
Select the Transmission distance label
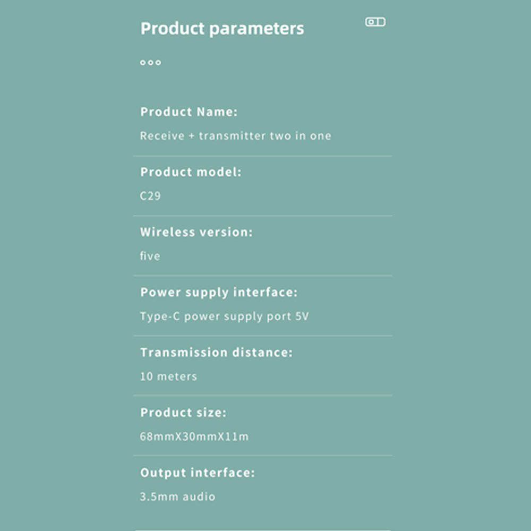click(216, 352)
